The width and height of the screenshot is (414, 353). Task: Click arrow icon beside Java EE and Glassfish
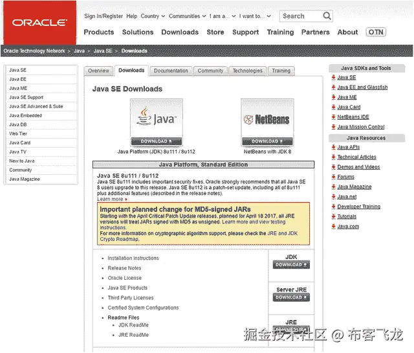(x=334, y=87)
